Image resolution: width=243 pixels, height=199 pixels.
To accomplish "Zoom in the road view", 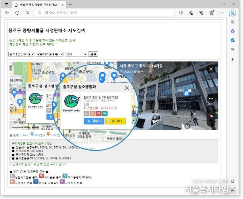I will pyautogui.click(x=211, y=109).
